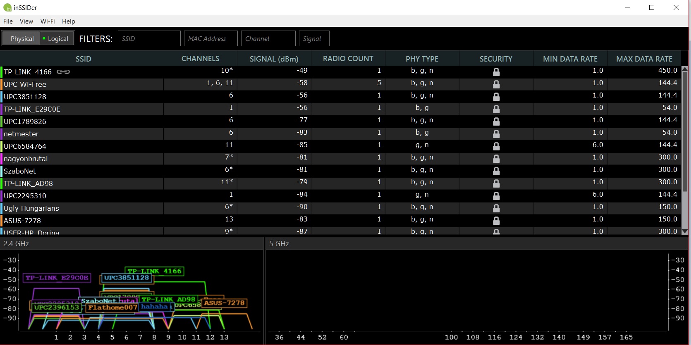Click the padlock icon in TP-LINK_4166 row
Image resolution: width=691 pixels, height=345 pixels.
pyautogui.click(x=496, y=72)
